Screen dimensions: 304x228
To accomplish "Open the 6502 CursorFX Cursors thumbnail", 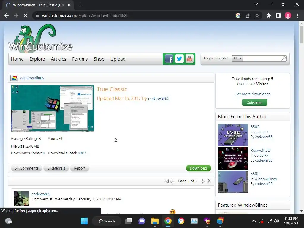I will coord(233,135).
